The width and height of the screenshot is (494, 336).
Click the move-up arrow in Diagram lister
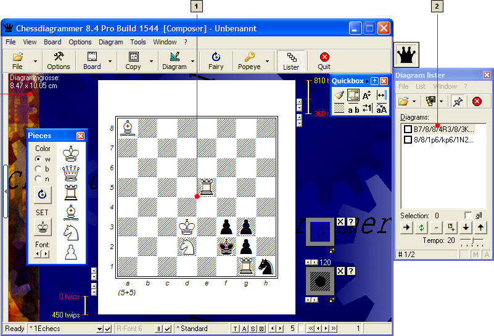[x=480, y=227]
